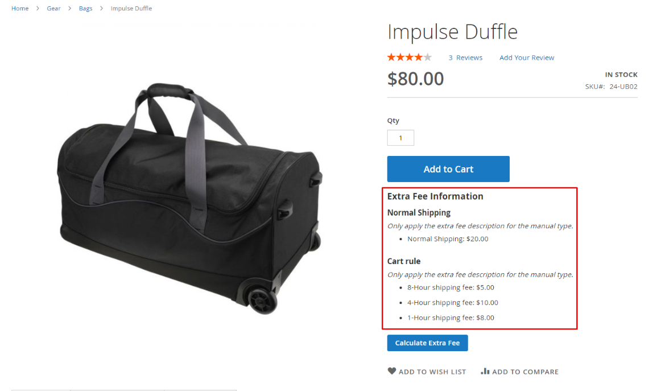The width and height of the screenshot is (657, 391).
Task: Select the Normal Shipping: $20.00 item
Action: click(x=448, y=239)
